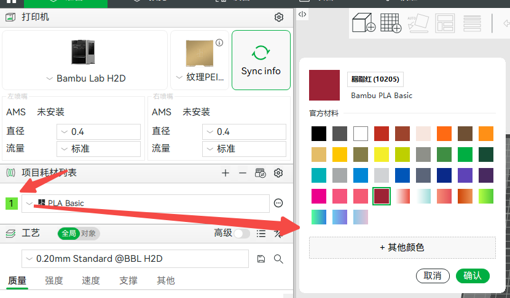Add a filament with the plus icon
Image resolution: width=510 pixels, height=298 pixels.
pyautogui.click(x=226, y=173)
